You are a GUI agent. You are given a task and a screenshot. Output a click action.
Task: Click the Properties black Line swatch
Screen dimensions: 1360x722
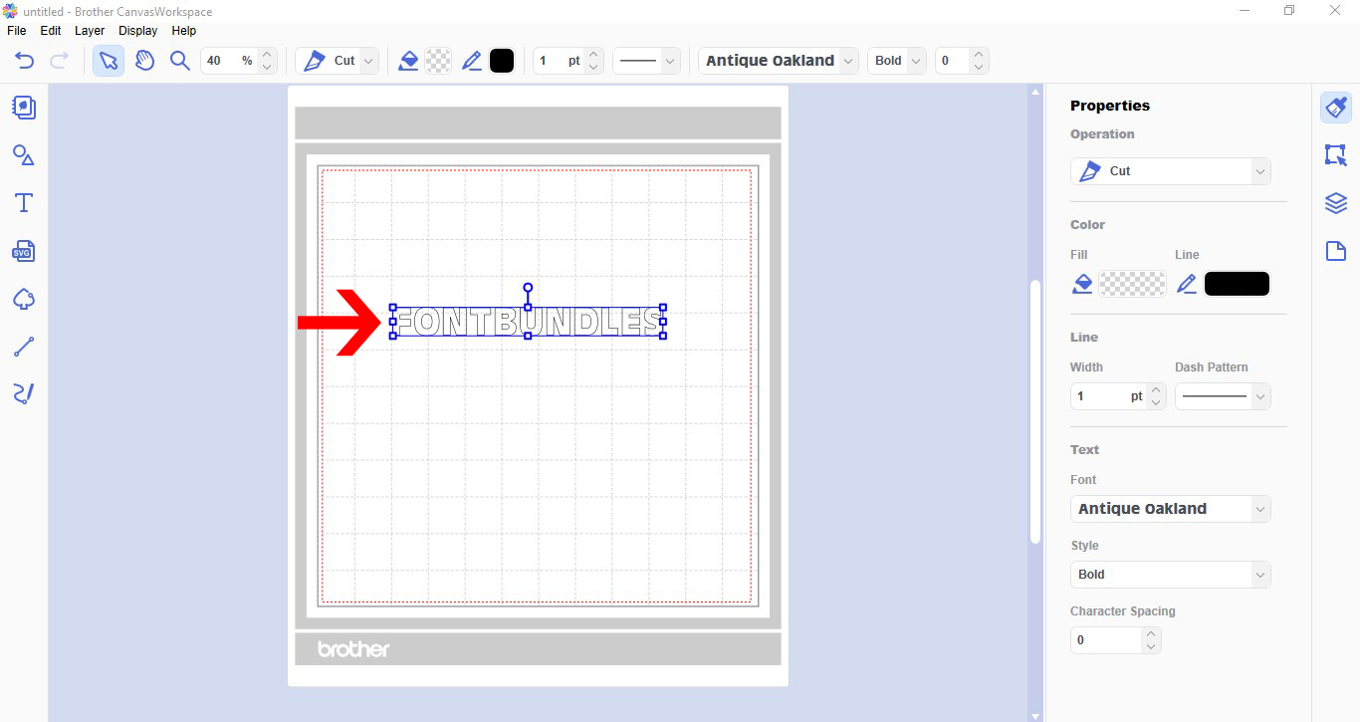1237,284
